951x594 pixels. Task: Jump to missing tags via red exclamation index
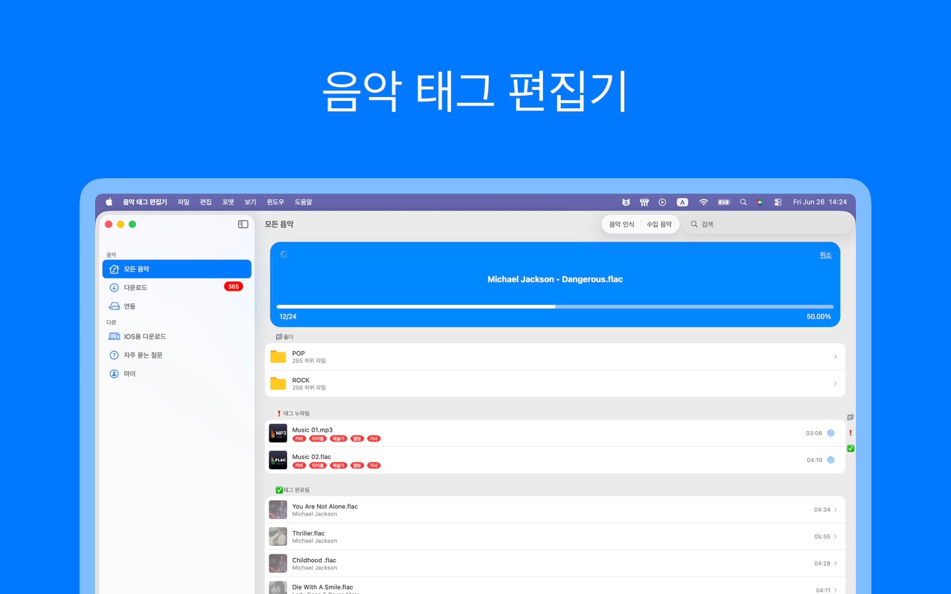pyautogui.click(x=851, y=433)
